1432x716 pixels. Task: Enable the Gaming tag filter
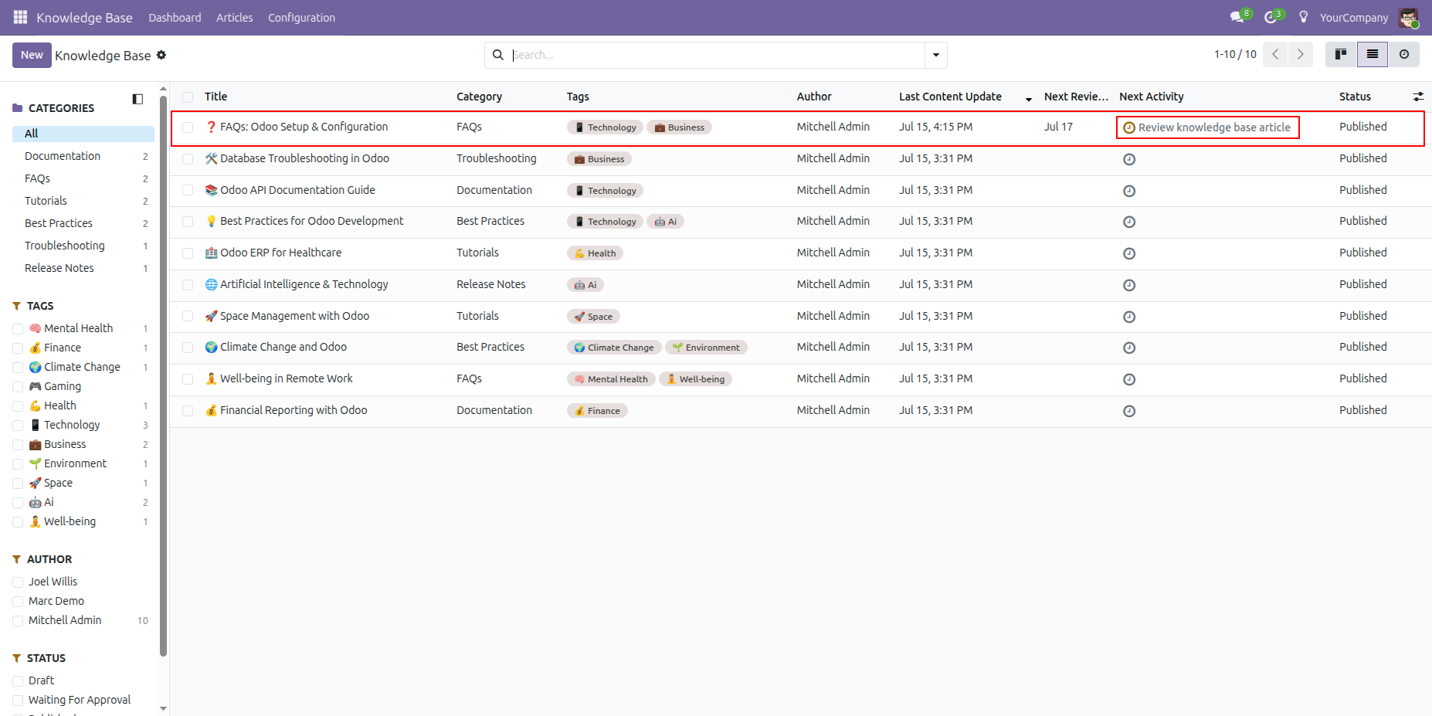pos(18,387)
